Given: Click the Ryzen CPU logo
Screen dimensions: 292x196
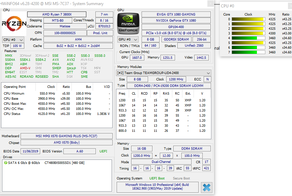Looking at the screenshot, I should 14,24.
